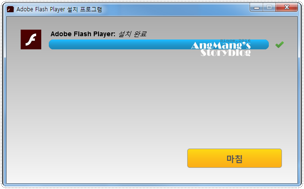Click the yellow 마침 finish button

[x=235, y=158]
